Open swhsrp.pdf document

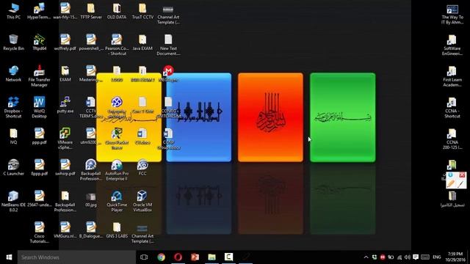tap(65, 167)
